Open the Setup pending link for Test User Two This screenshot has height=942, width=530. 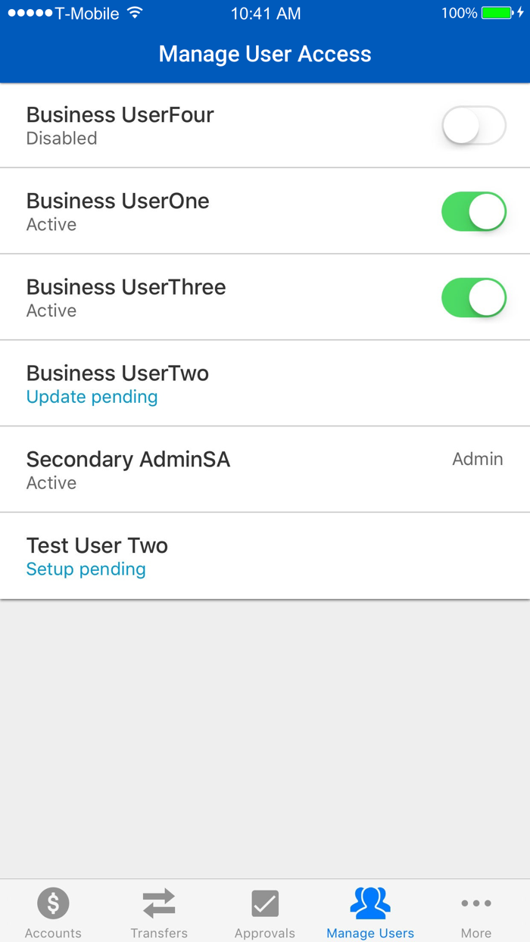(86, 569)
